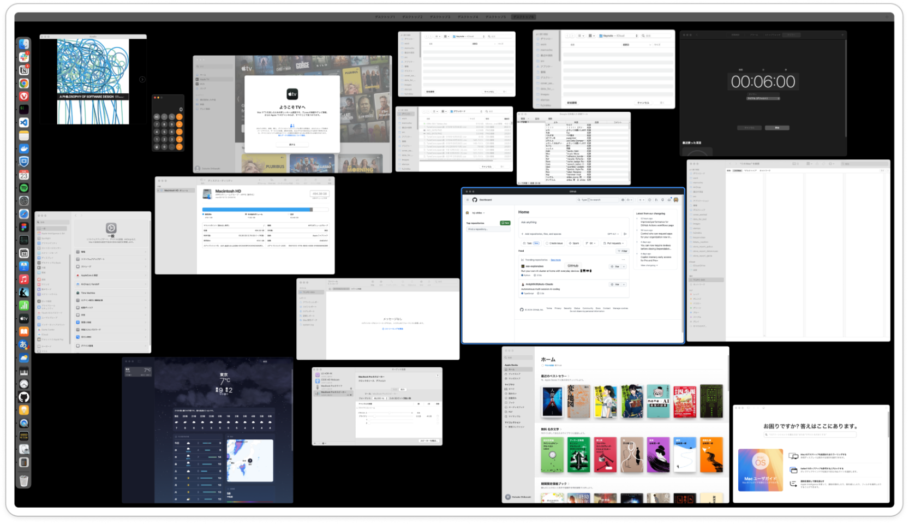Expand the Pull requests dropdown on GitHub Home
The image size is (909, 524).
pos(614,243)
